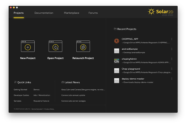186x124 pixels.
Task: Open the three-dot menu for androidSample
Action: 172,49
